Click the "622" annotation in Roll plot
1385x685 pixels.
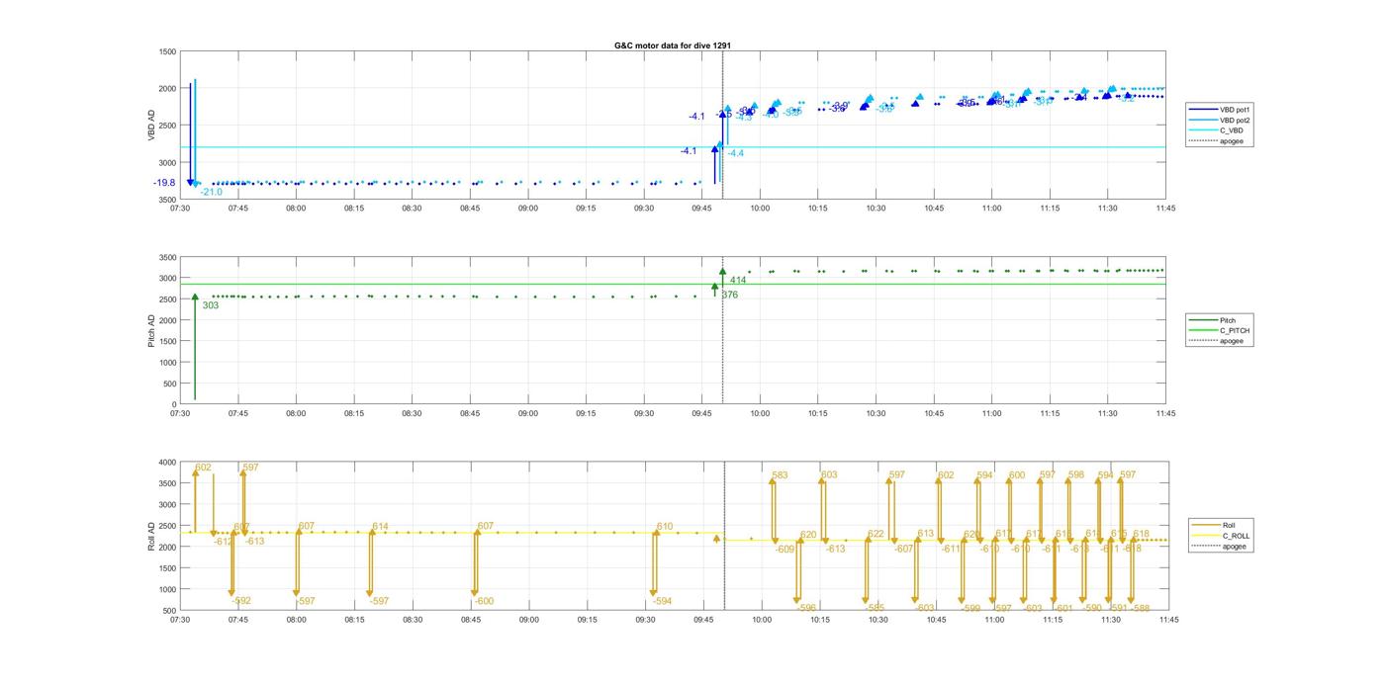pos(876,534)
